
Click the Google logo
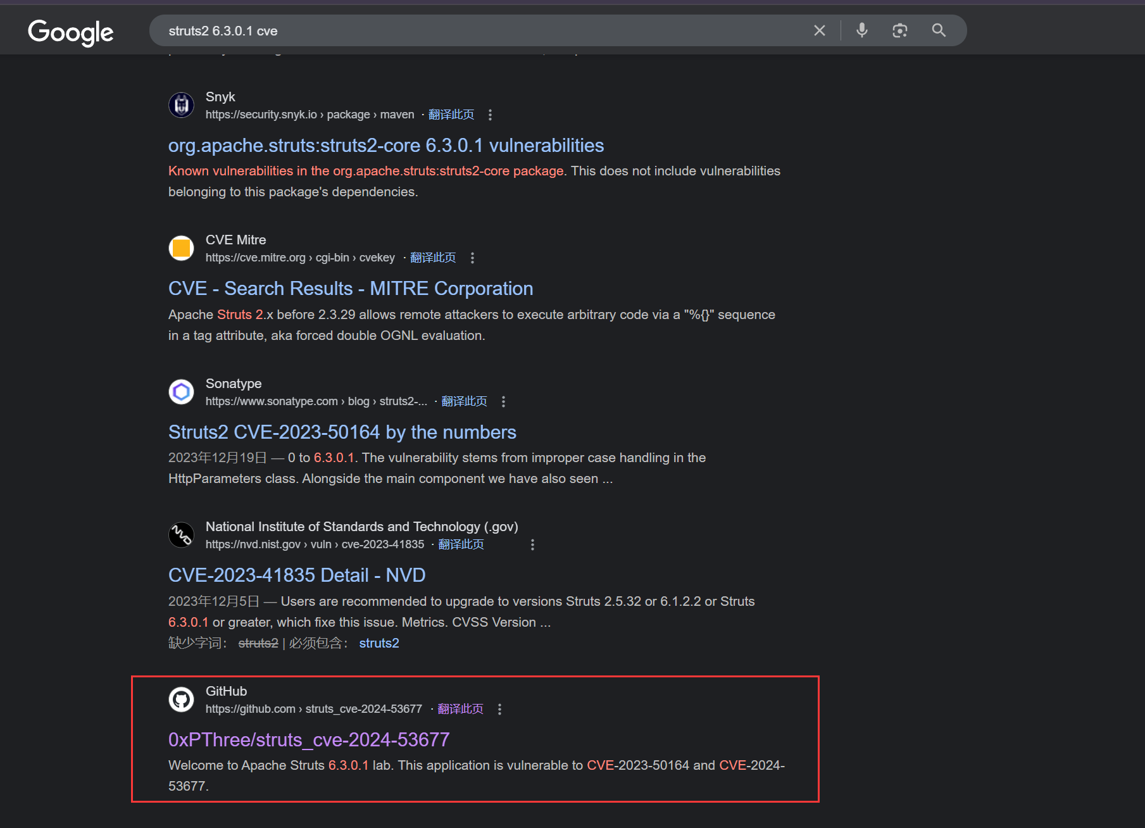[70, 32]
